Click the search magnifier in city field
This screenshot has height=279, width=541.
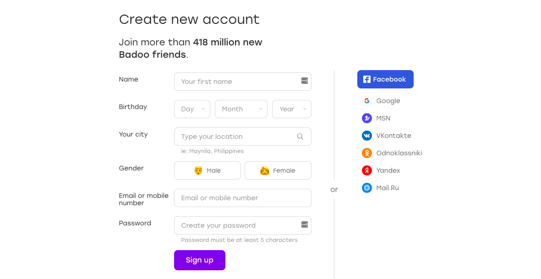[301, 137]
